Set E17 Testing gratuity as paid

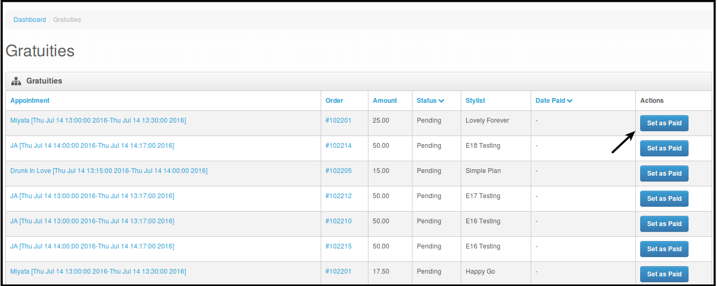(664, 199)
